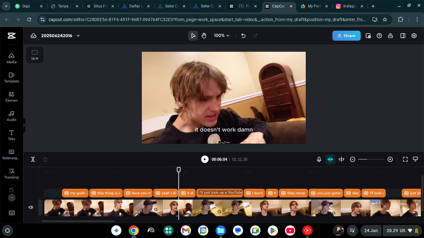Click the split-at-playhead mirror icon
424x238 pixels.
341,159
